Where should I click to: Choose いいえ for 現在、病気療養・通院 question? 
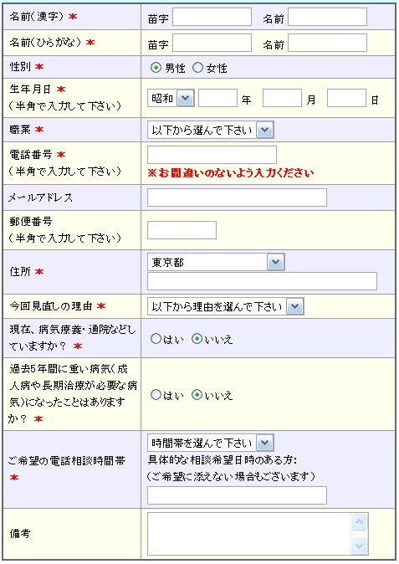point(197,338)
